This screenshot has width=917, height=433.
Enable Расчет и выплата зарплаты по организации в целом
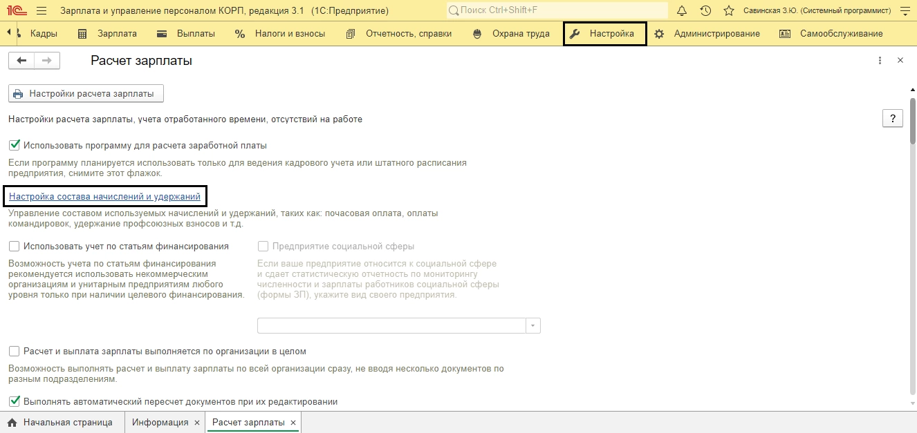(14, 351)
